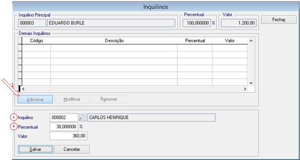Click the grid scroll down arrow

[251, 83]
